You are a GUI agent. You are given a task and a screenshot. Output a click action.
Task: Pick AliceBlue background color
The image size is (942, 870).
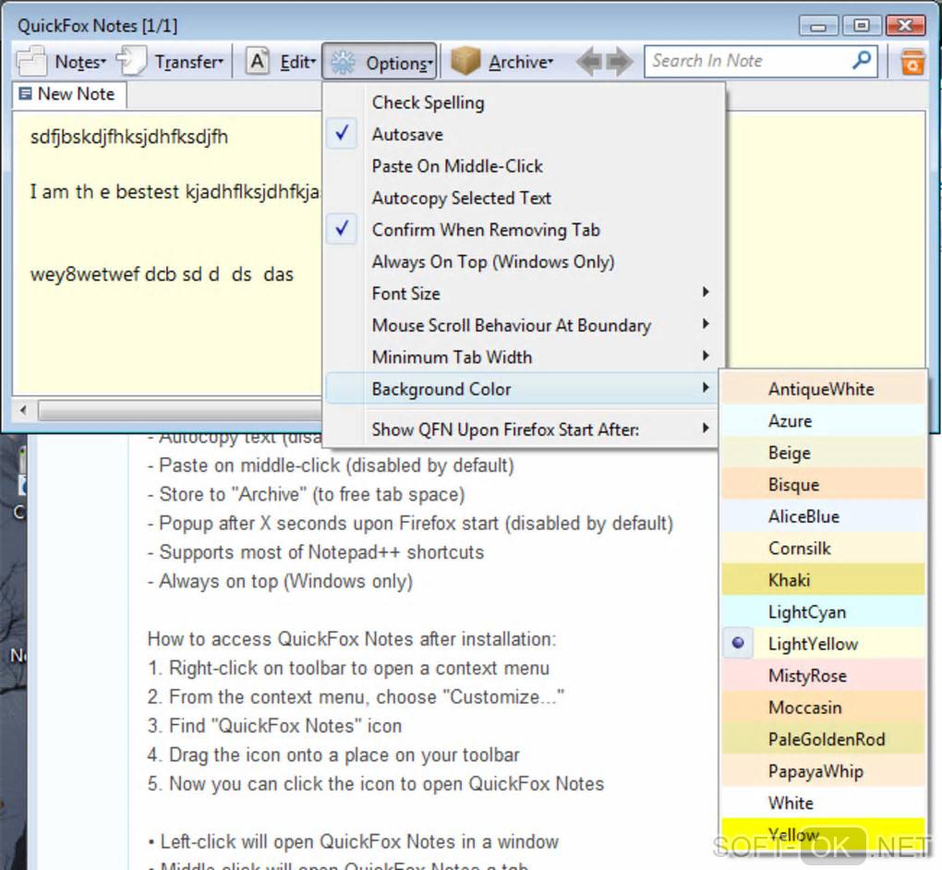[823, 516]
